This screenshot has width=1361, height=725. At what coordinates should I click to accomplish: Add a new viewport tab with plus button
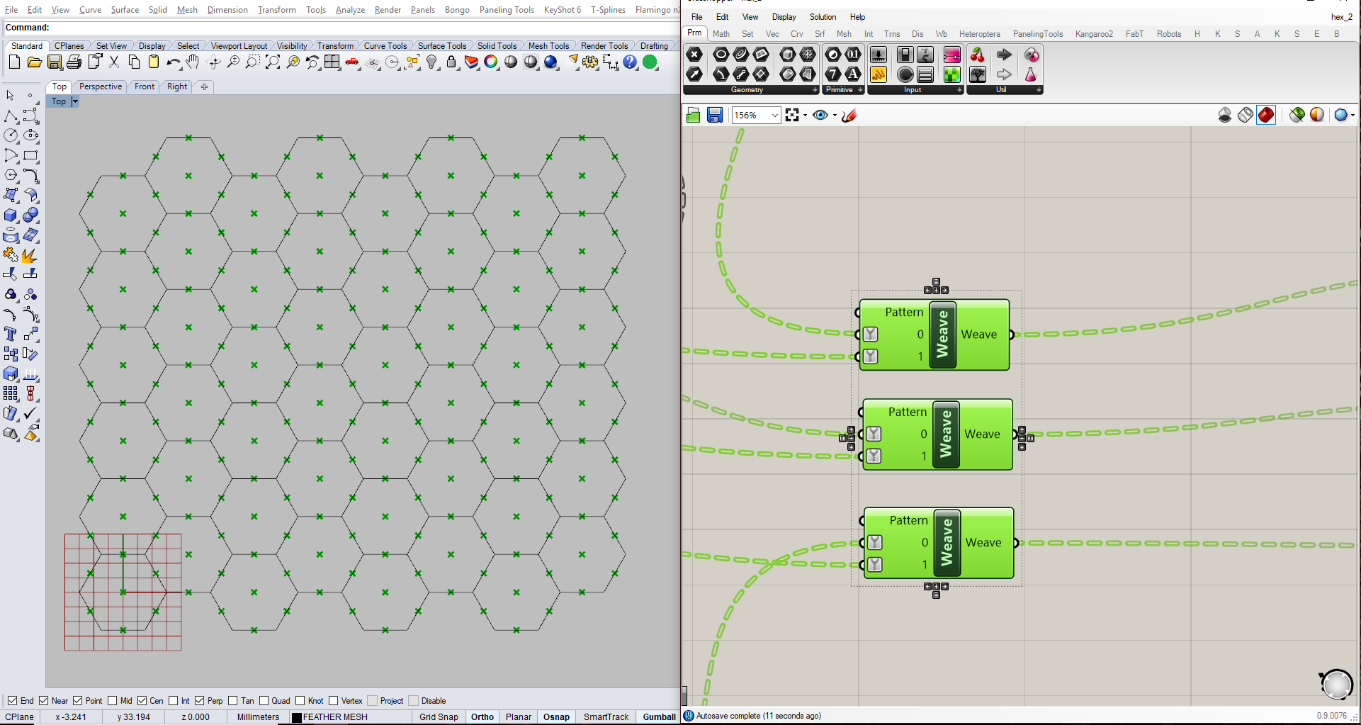coord(204,86)
